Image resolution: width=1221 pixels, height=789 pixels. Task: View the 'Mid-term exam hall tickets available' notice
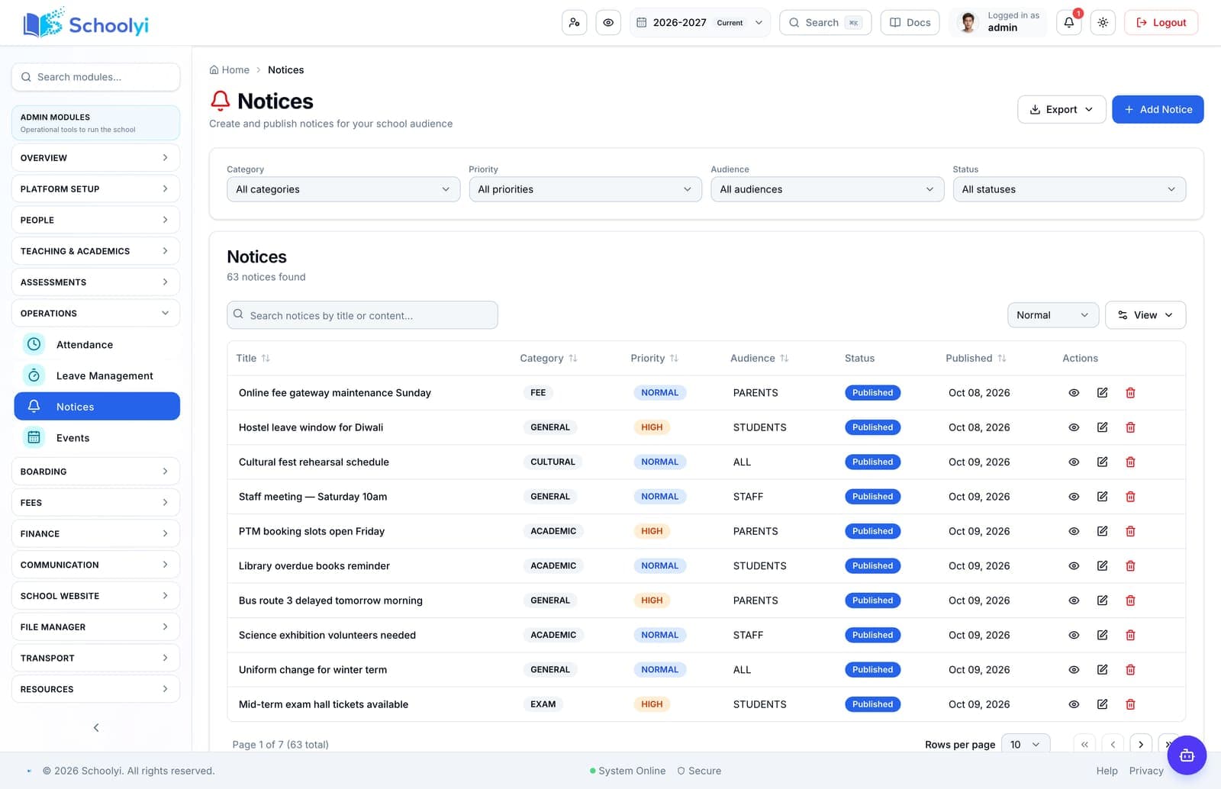point(1074,704)
